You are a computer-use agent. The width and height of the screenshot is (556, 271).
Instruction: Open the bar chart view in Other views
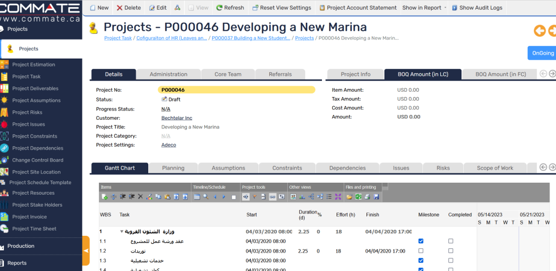point(302,197)
